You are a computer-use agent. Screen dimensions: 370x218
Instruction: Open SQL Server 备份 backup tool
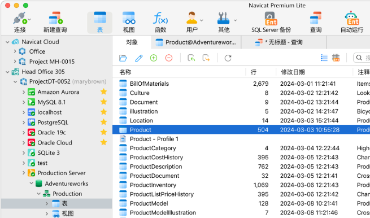[271, 23]
